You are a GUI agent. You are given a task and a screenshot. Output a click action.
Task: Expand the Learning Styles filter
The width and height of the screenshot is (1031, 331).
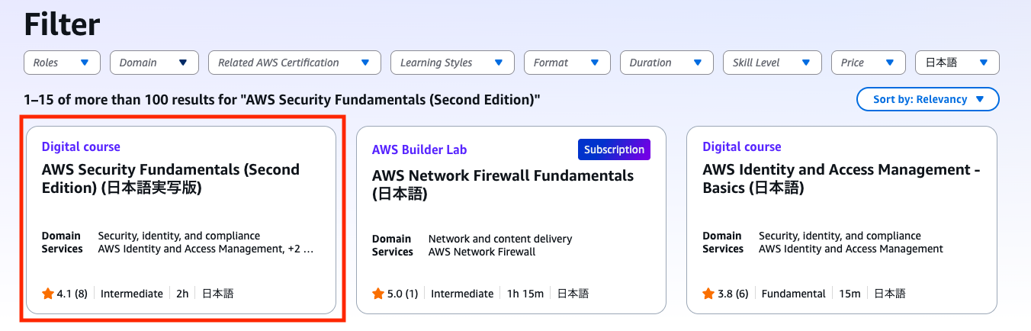pyautogui.click(x=452, y=63)
